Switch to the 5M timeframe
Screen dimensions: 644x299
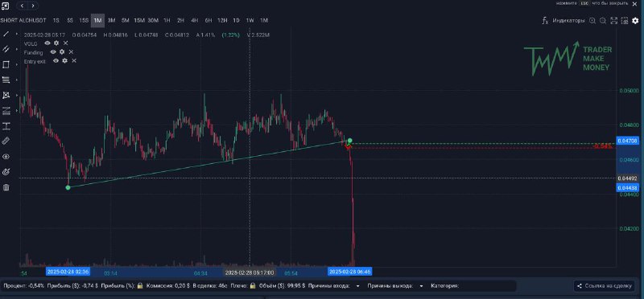point(126,20)
